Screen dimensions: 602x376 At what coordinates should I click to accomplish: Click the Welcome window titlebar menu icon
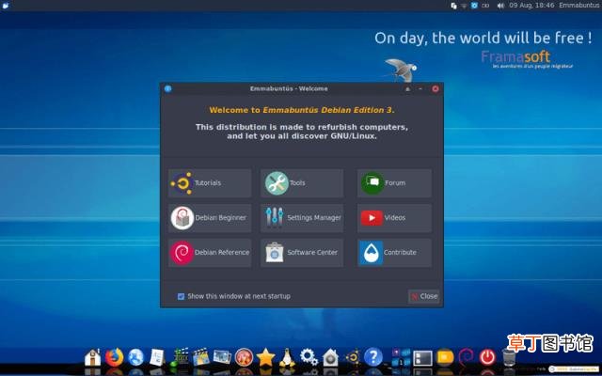pos(167,88)
